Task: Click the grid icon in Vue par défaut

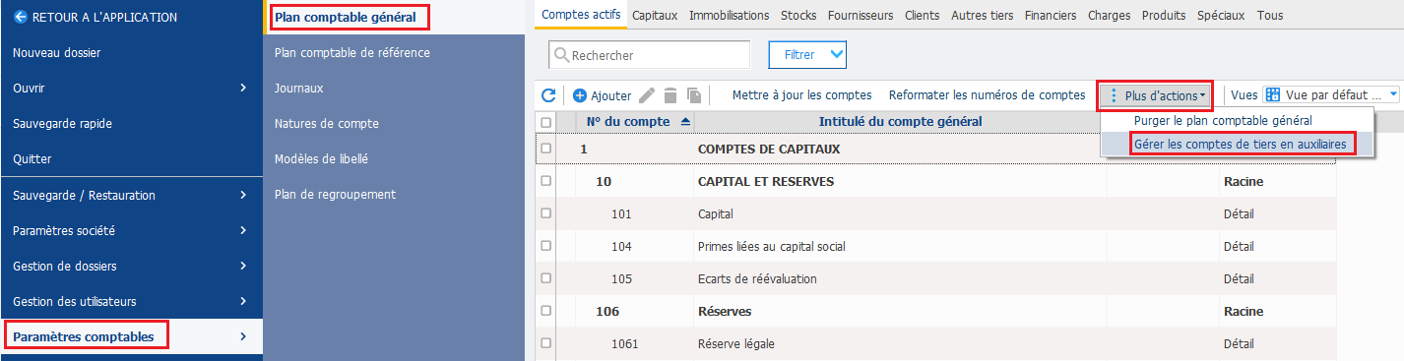Action: click(x=1272, y=95)
